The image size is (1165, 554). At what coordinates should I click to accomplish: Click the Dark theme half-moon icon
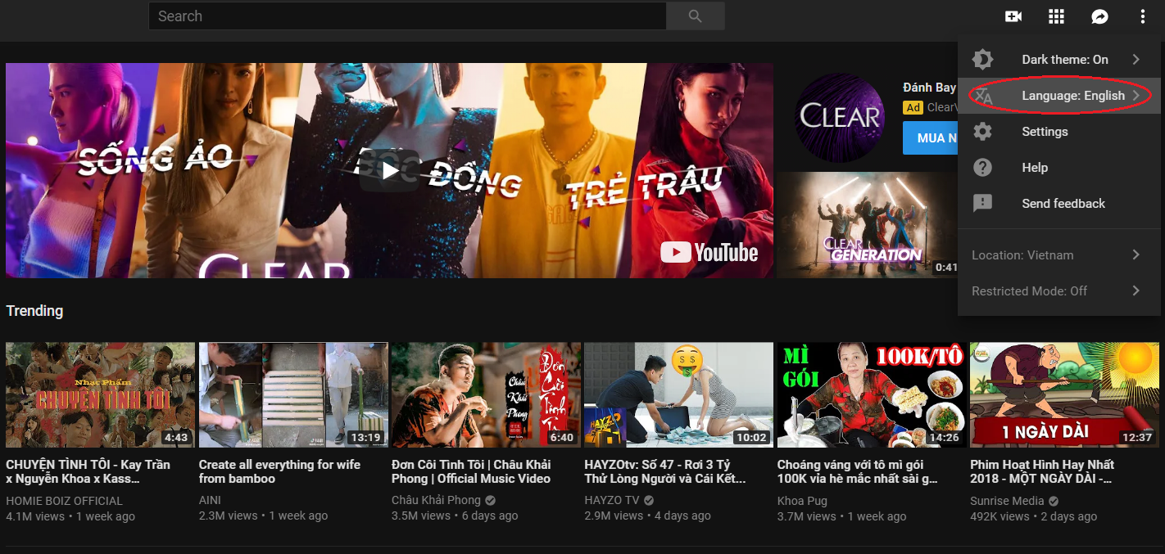click(x=982, y=60)
